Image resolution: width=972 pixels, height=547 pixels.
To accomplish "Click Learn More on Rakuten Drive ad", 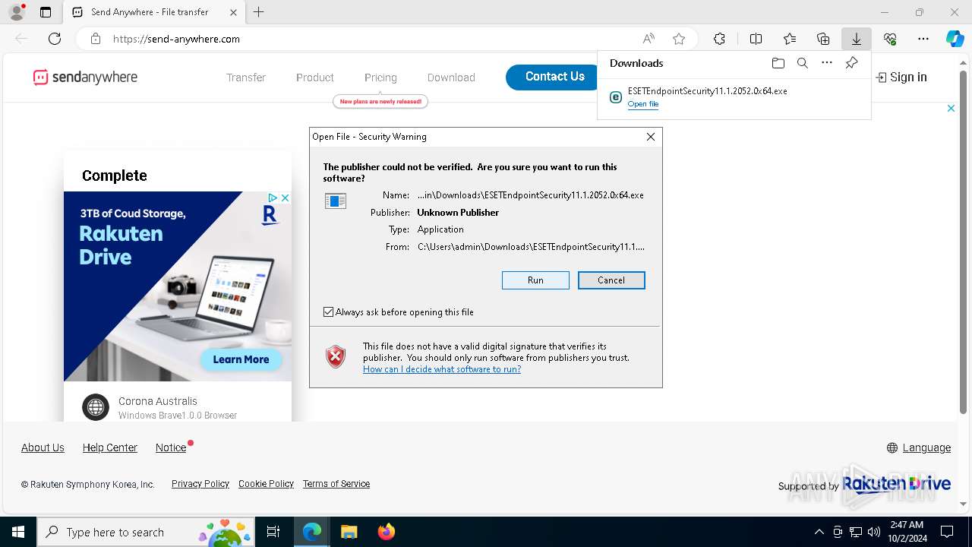I will (x=241, y=359).
